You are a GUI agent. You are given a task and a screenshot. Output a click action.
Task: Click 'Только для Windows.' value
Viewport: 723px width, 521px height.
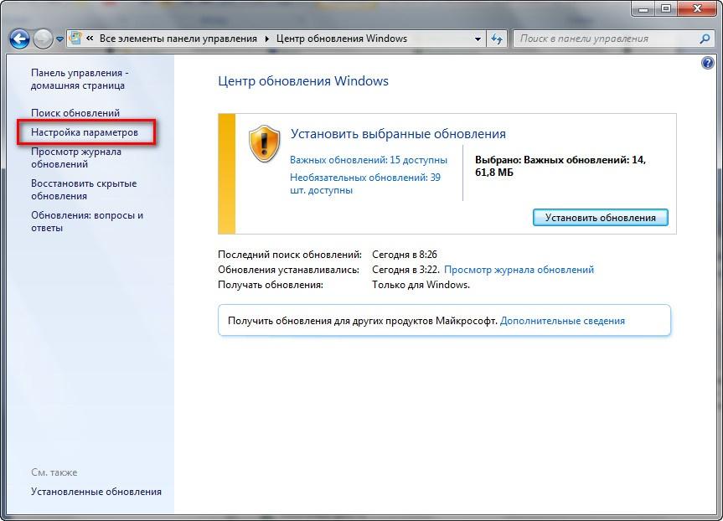click(x=421, y=285)
